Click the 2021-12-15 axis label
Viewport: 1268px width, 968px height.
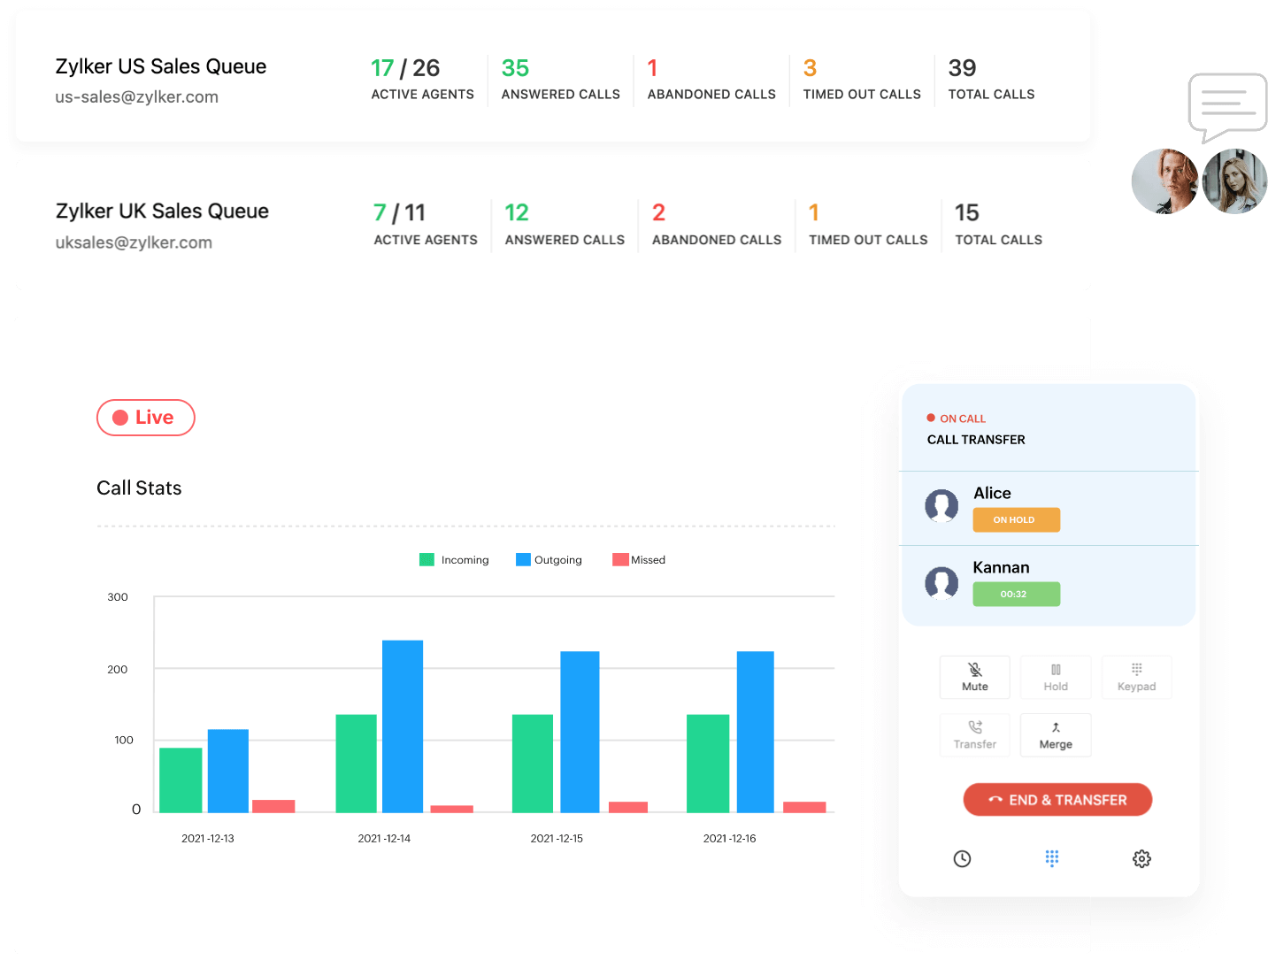pyautogui.click(x=557, y=838)
